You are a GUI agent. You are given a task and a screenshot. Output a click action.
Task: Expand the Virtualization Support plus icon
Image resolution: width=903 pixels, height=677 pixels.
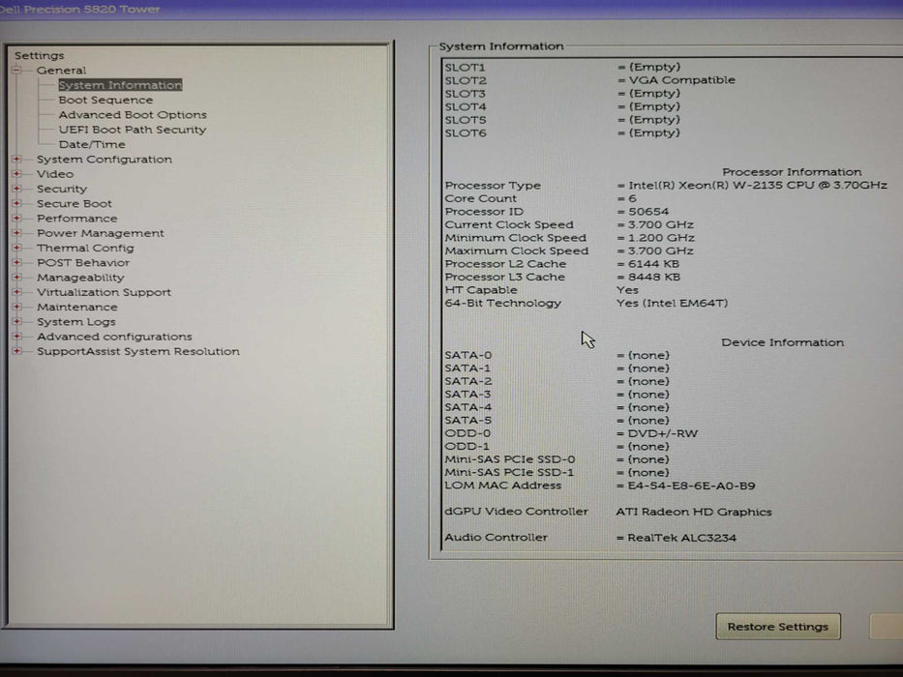point(16,292)
